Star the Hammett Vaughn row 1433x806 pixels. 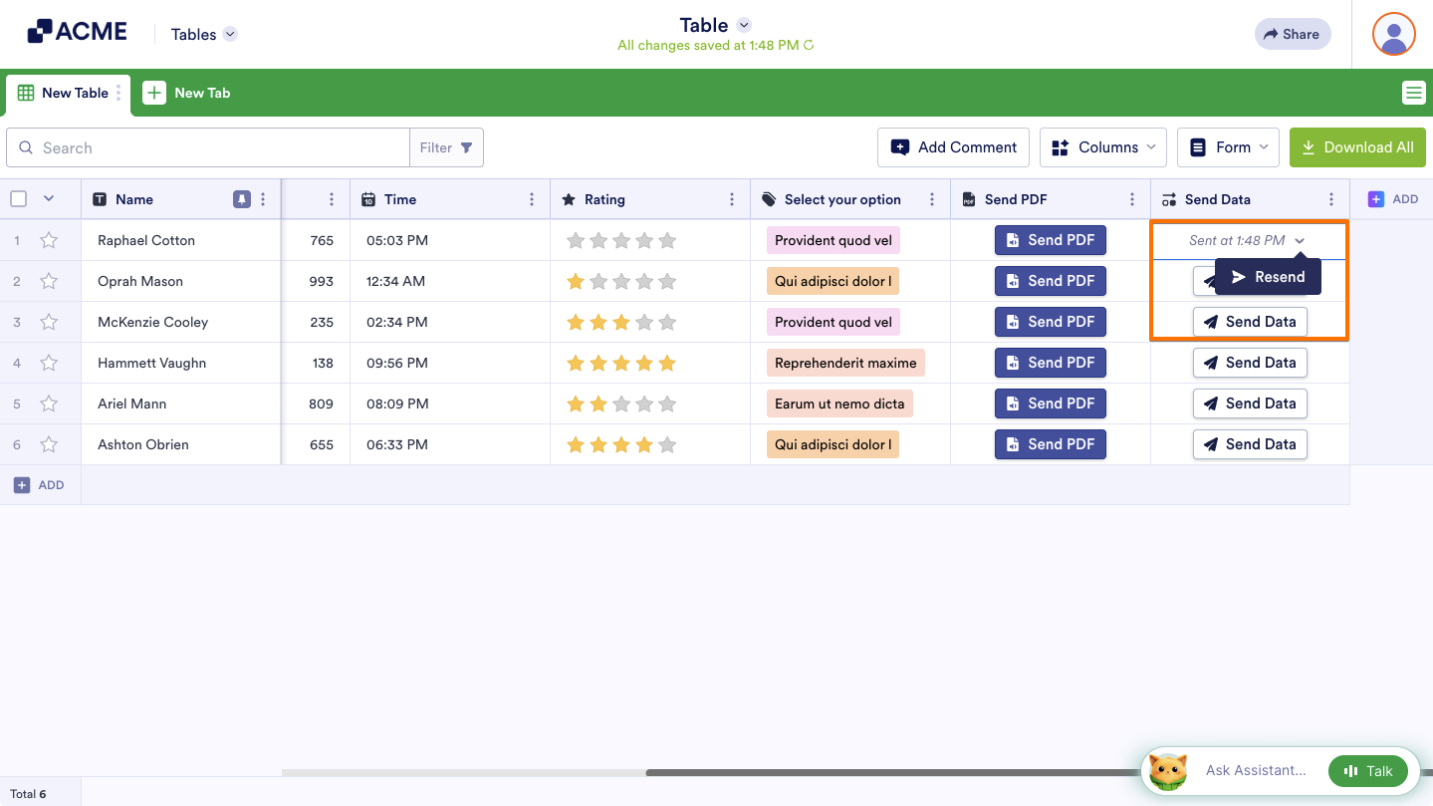tap(49, 363)
